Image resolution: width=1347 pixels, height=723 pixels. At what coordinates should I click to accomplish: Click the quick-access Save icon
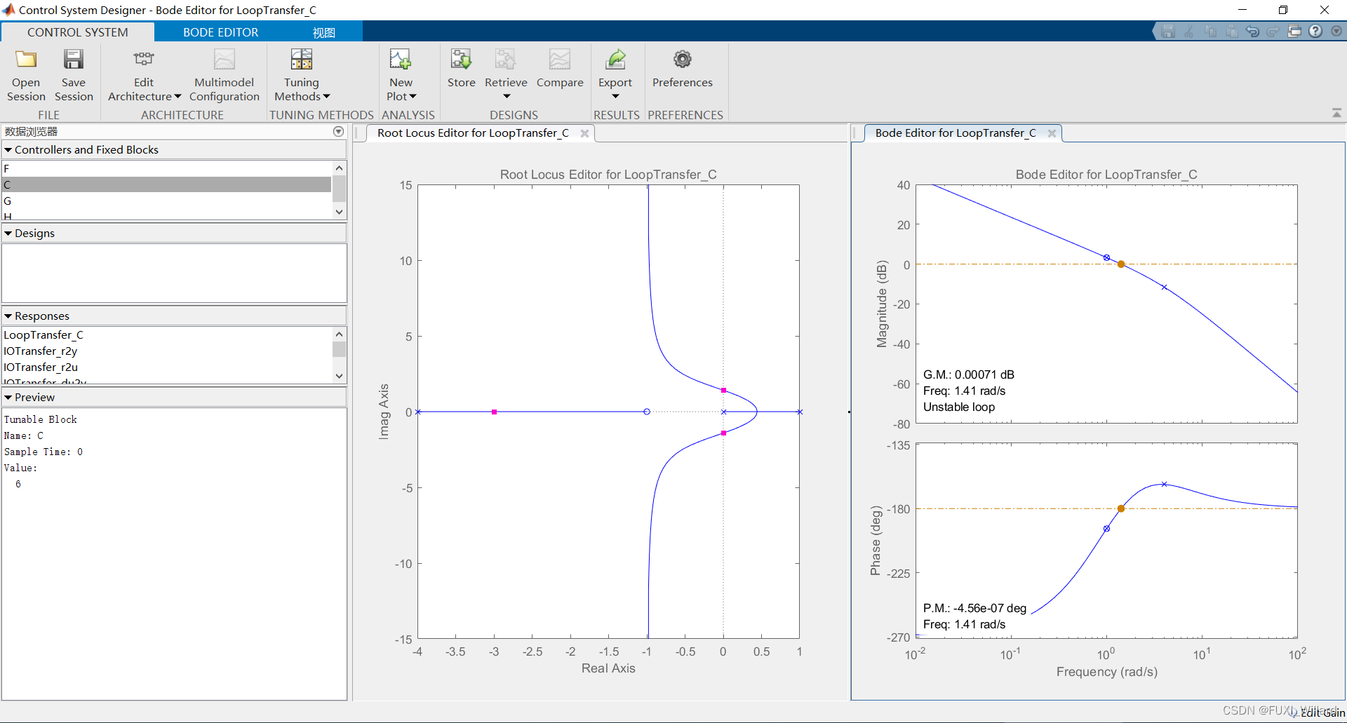pos(1168,32)
